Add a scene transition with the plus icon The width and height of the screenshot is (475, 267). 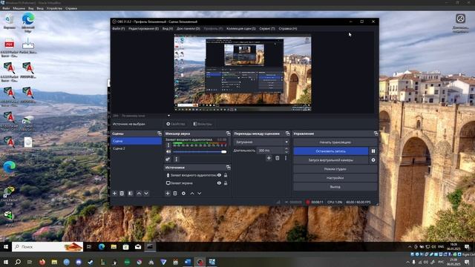pyautogui.click(x=269, y=158)
